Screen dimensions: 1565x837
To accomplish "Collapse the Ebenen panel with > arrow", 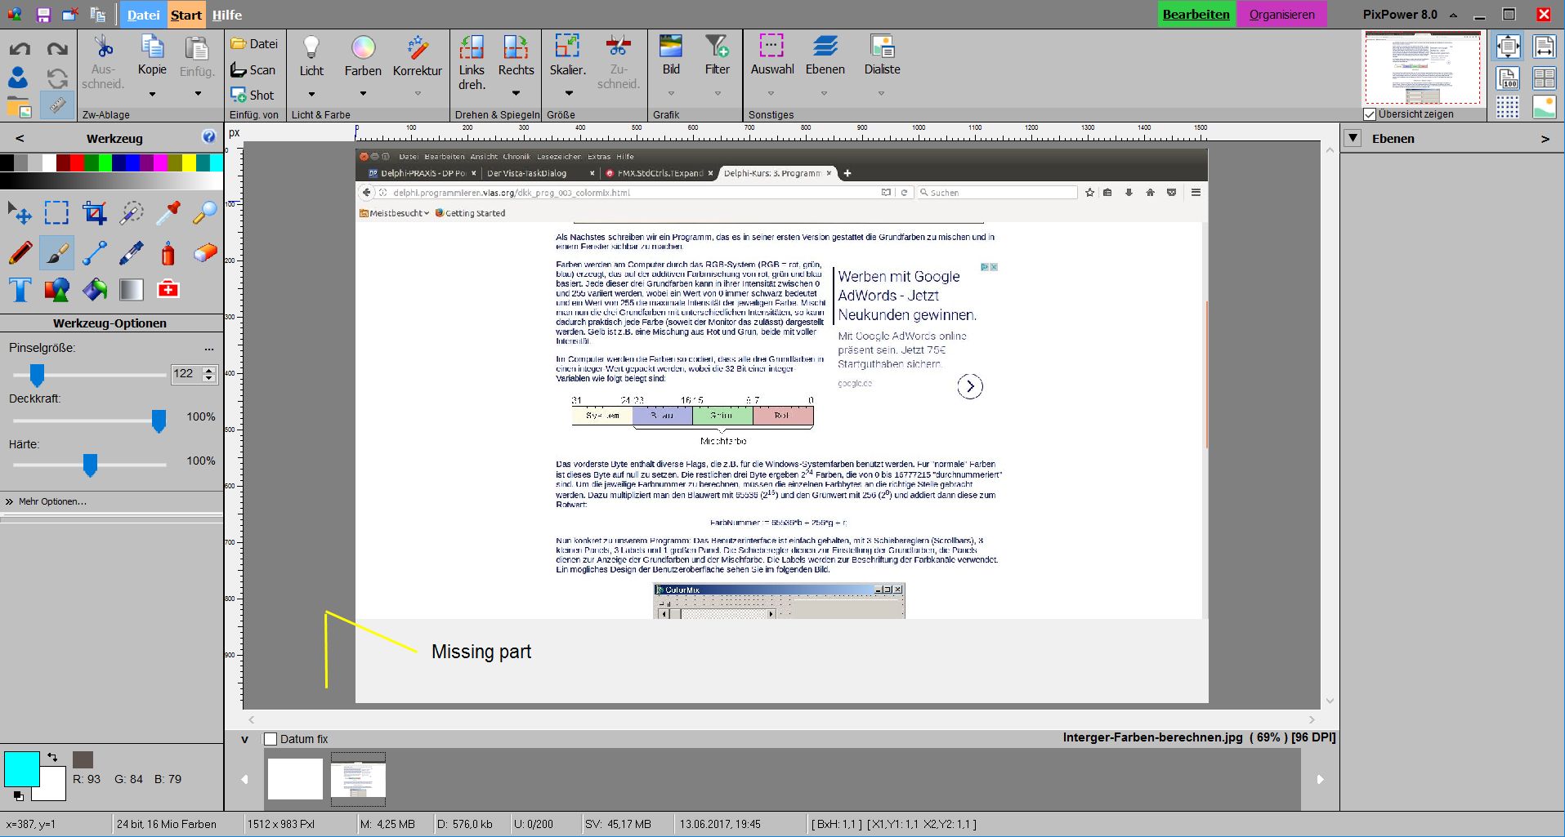I will [1545, 139].
